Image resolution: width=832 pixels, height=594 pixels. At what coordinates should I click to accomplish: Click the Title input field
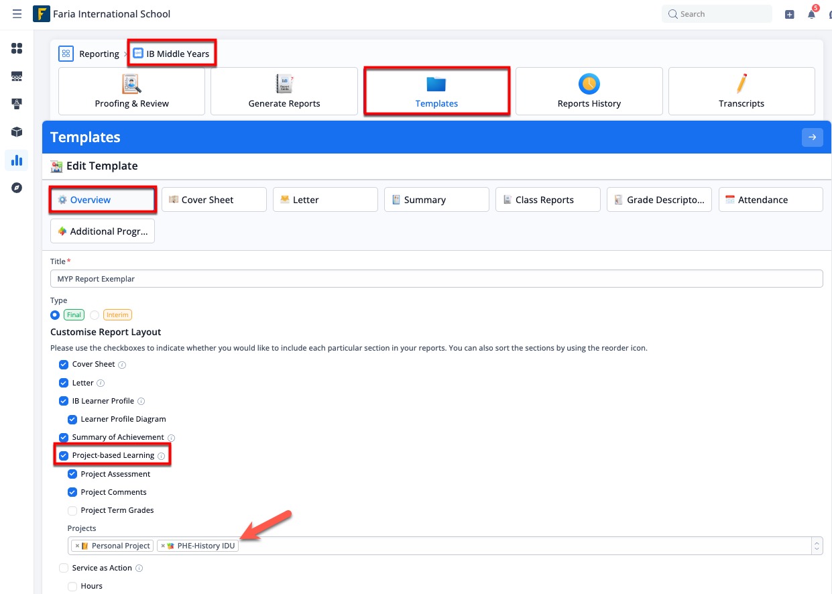click(436, 279)
